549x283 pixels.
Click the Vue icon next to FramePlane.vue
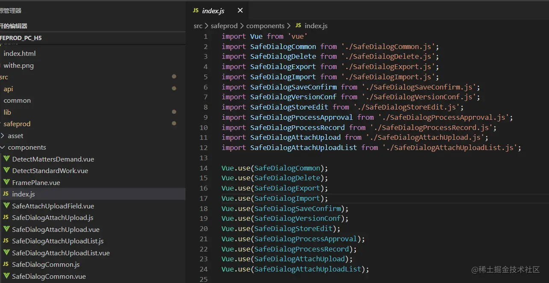click(6, 182)
